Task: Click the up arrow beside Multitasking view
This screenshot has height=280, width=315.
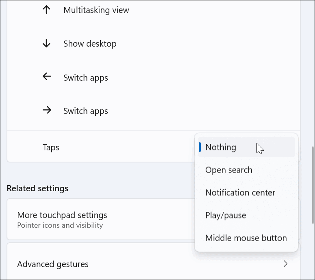Action: [x=46, y=10]
